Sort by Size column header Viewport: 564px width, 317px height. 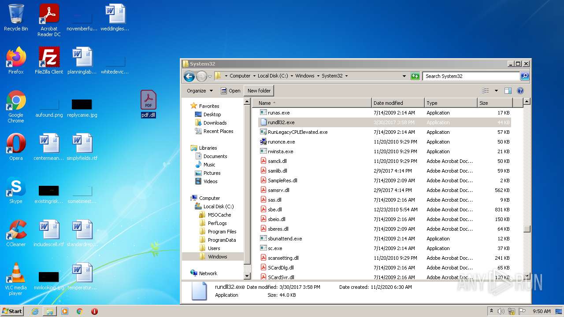[x=495, y=103]
